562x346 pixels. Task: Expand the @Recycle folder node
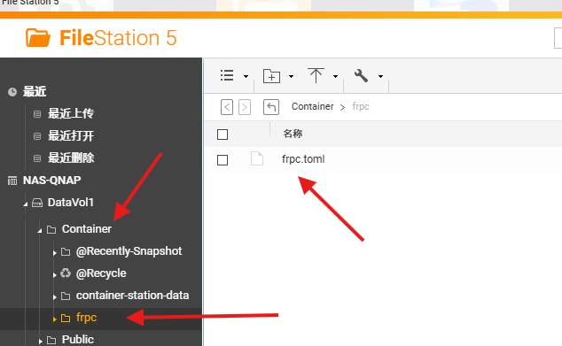(54, 275)
